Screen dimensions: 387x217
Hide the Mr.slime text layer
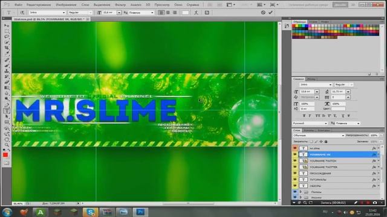[295, 148]
